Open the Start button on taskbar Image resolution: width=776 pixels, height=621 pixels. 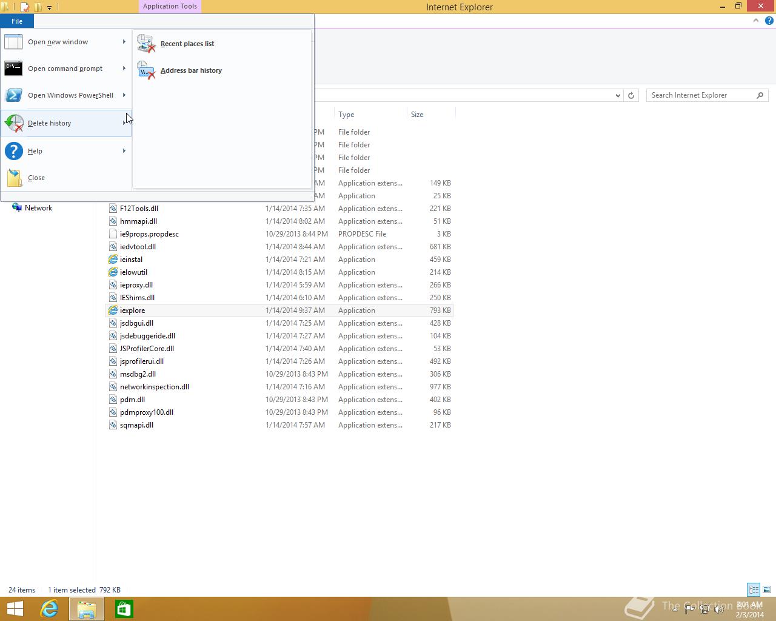pos(15,609)
